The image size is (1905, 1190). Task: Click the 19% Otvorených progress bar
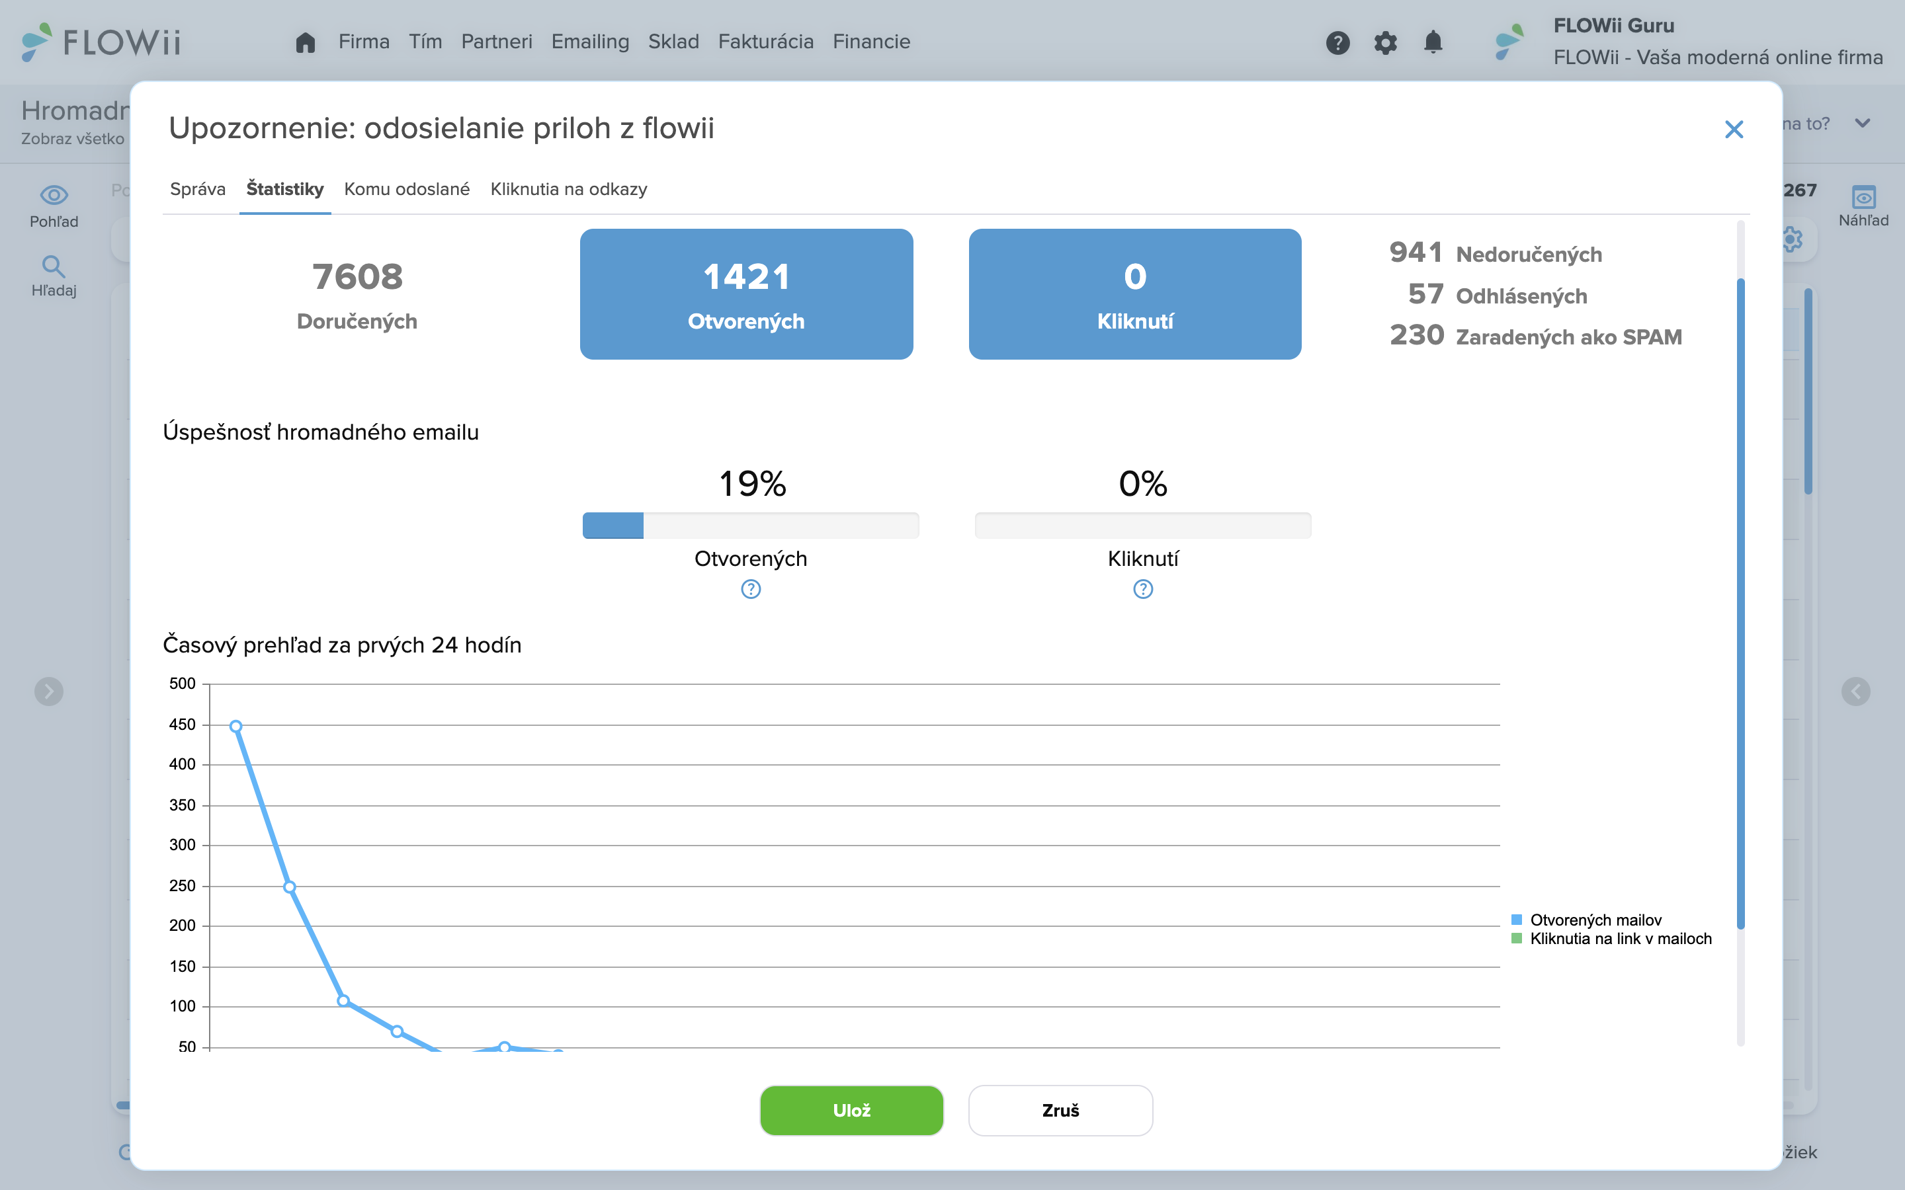(x=750, y=525)
